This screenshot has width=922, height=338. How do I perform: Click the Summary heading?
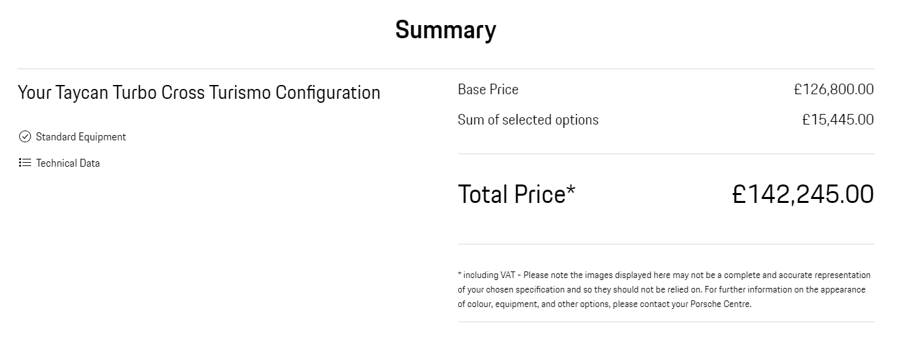pos(445,30)
